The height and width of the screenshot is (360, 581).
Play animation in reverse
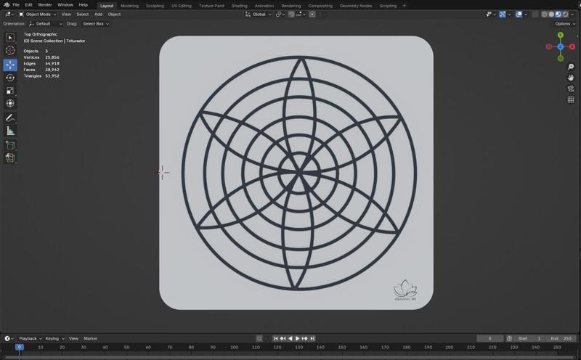[290, 338]
